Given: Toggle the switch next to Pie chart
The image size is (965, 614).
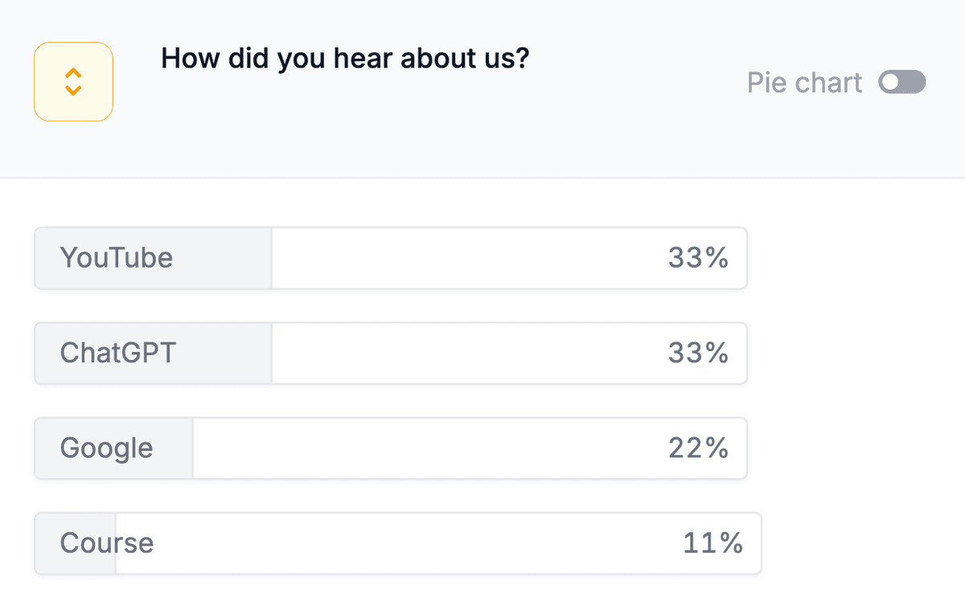Looking at the screenshot, I should [901, 82].
